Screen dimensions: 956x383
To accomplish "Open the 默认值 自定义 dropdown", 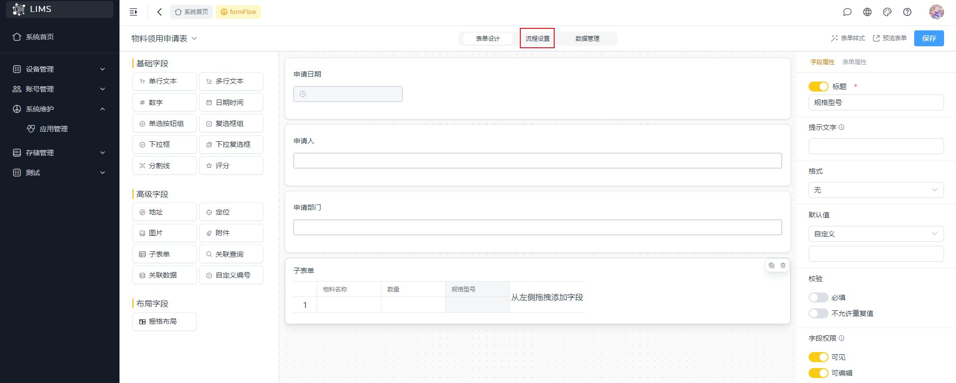I will click(x=876, y=234).
